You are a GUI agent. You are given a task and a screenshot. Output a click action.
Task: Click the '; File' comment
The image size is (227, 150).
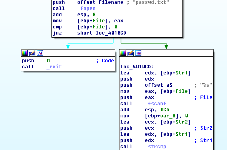203,97
